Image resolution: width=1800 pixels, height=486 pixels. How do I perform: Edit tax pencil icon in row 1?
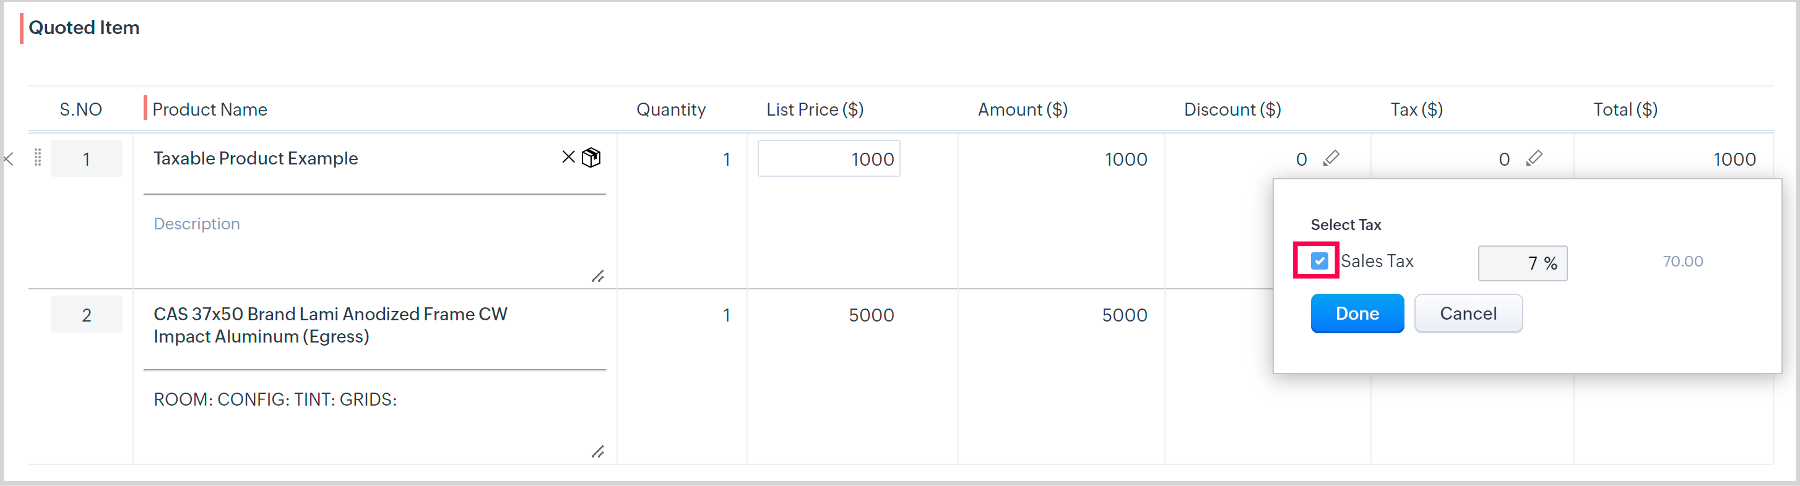(x=1534, y=158)
